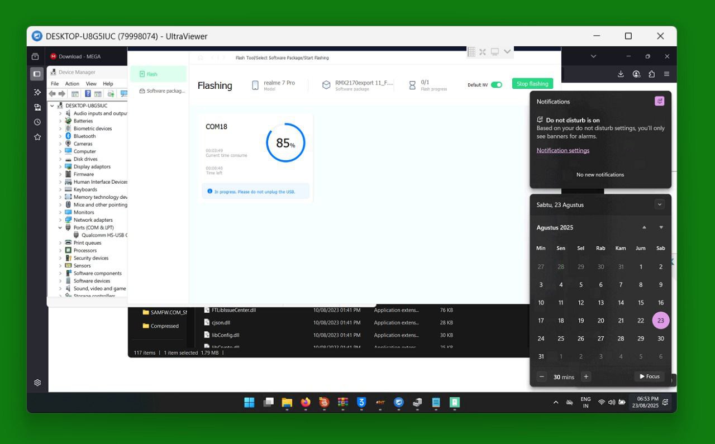The width and height of the screenshot is (715, 444).
Task: Click the Stop flashing button
Action: click(x=532, y=84)
